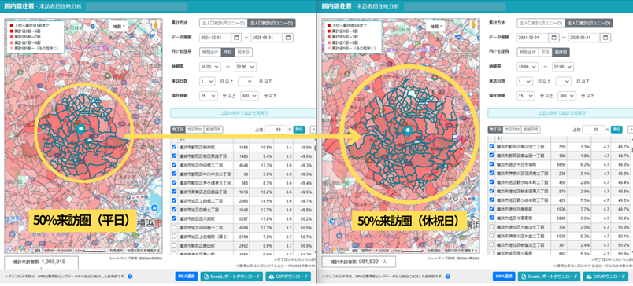
Task: Open the end date calendar icon in right panel
Action: point(605,38)
